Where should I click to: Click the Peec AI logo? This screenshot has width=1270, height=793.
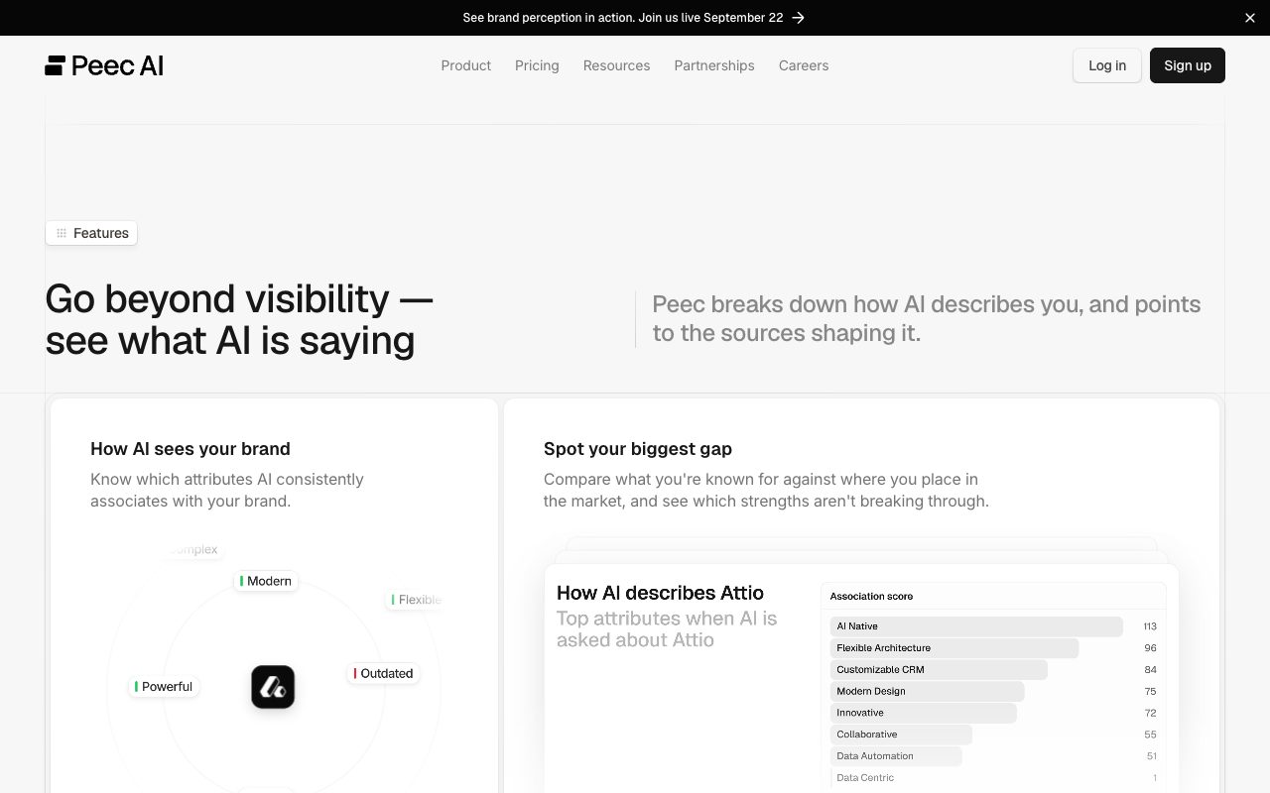pyautogui.click(x=104, y=65)
